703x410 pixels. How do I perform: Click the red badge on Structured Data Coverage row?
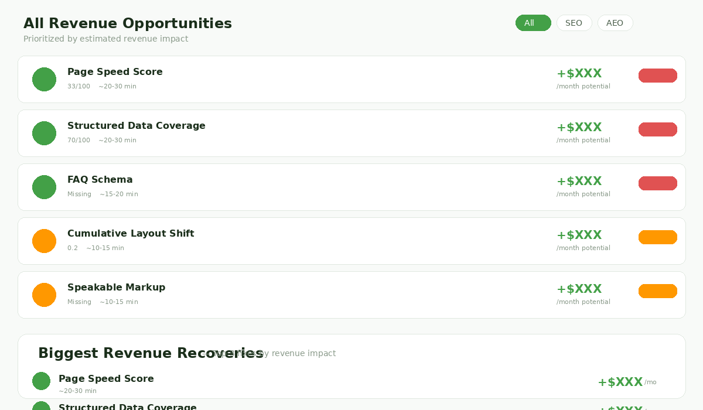click(657, 129)
